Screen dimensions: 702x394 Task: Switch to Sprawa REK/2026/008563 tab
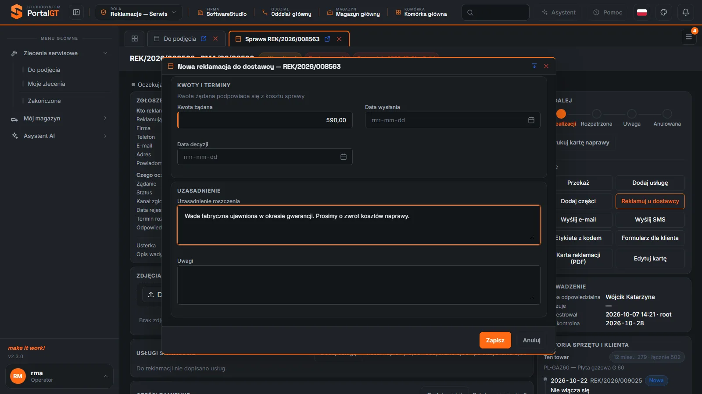[x=282, y=39]
